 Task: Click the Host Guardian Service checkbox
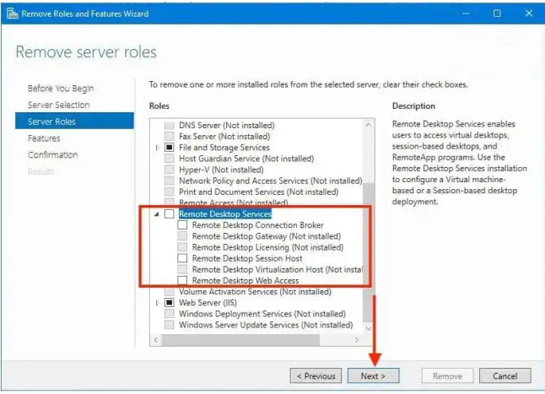point(170,159)
